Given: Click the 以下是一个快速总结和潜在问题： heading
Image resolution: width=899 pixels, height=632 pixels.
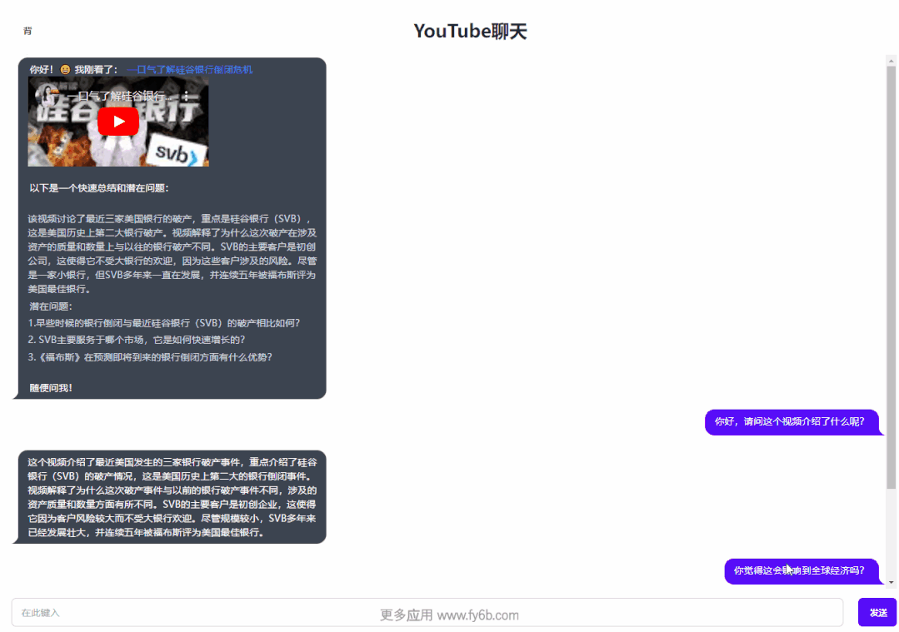Looking at the screenshot, I should (x=99, y=188).
